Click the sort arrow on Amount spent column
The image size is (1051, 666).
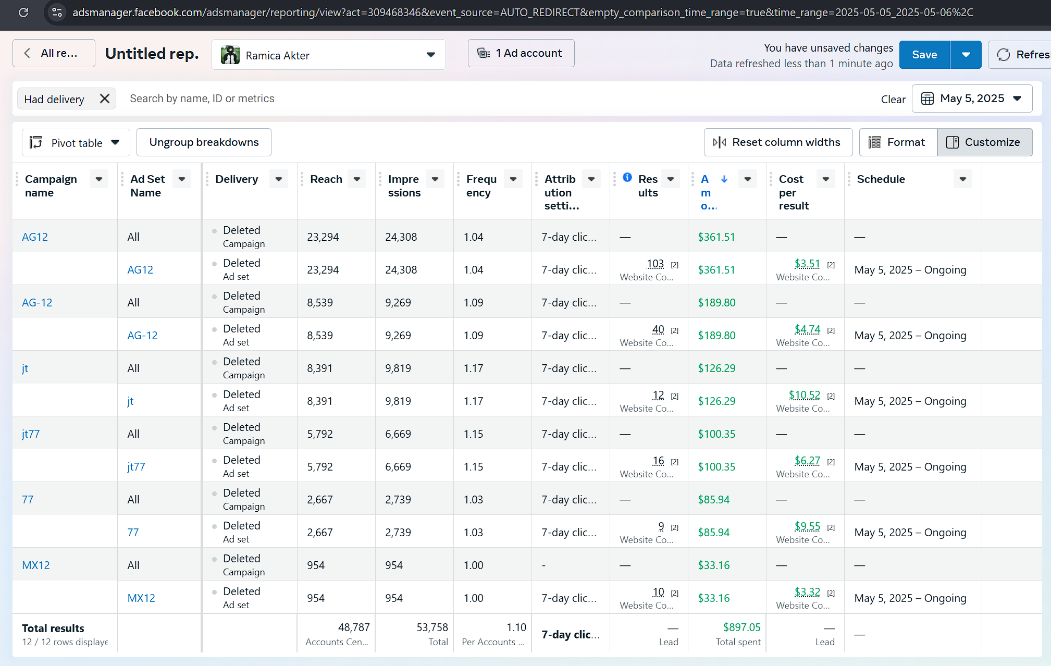pyautogui.click(x=724, y=179)
